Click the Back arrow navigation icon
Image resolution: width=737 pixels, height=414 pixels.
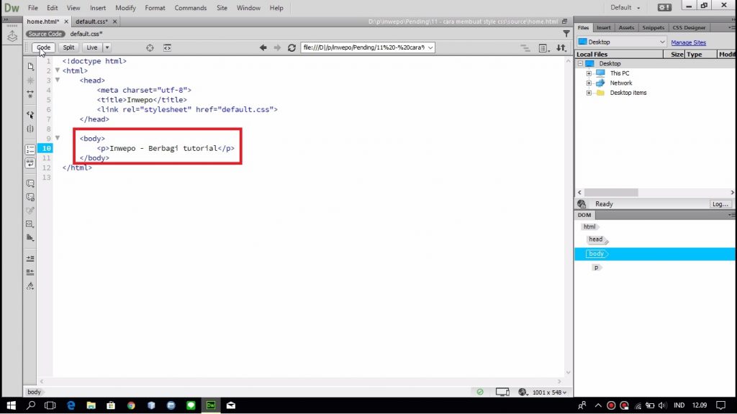coord(263,47)
